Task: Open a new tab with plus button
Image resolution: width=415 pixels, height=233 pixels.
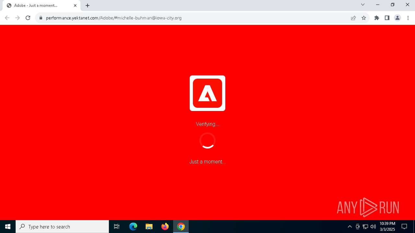Action: click(88, 6)
